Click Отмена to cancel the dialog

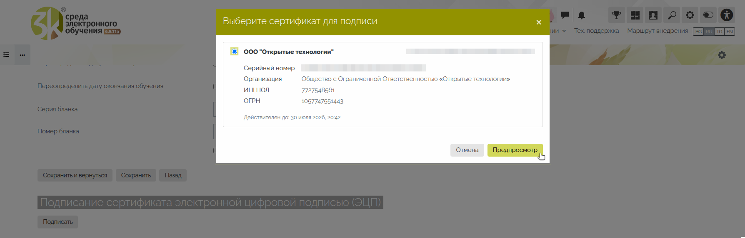467,150
